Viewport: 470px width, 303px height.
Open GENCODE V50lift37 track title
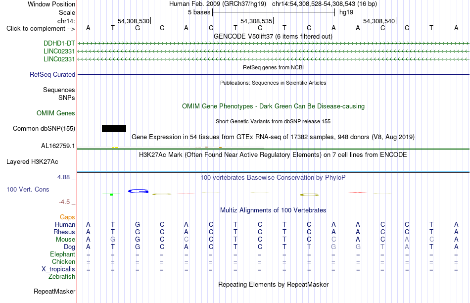point(273,36)
